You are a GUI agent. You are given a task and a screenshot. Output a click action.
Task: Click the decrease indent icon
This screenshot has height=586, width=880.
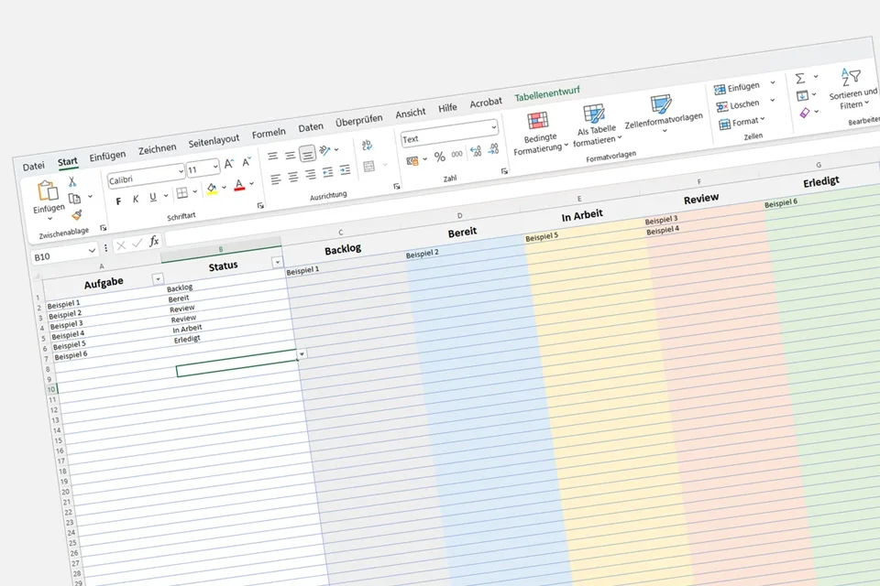pyautogui.click(x=328, y=172)
